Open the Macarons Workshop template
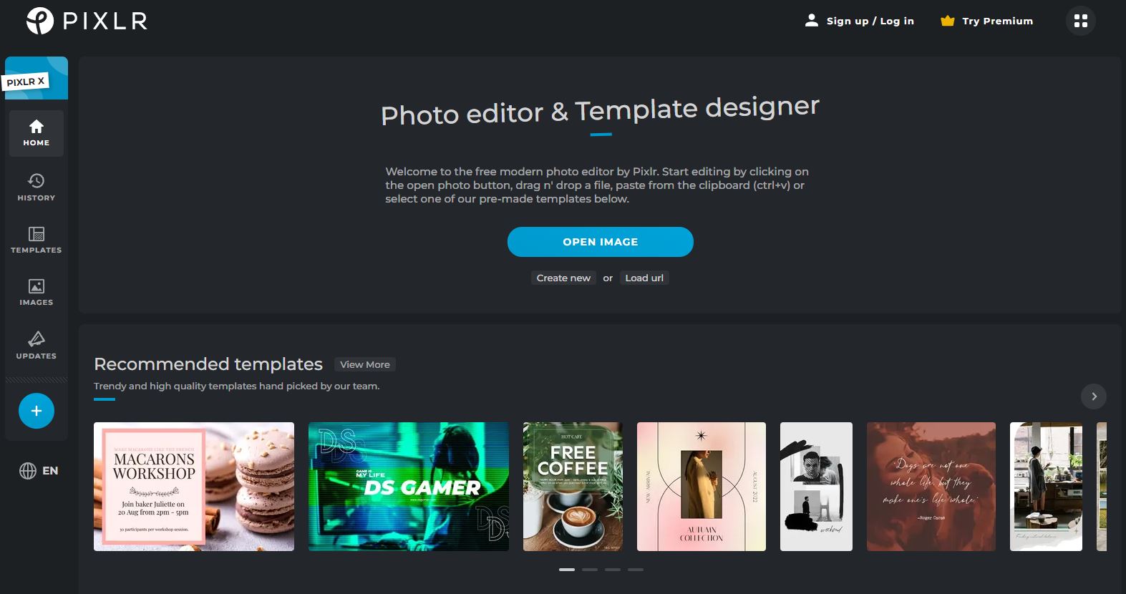 [193, 487]
